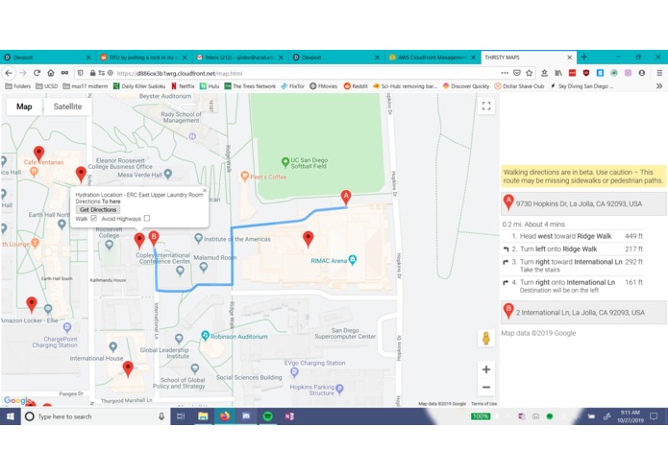This screenshot has height=474, width=668.
Task: Open the Peet's Coffee map pin
Action: click(244, 177)
